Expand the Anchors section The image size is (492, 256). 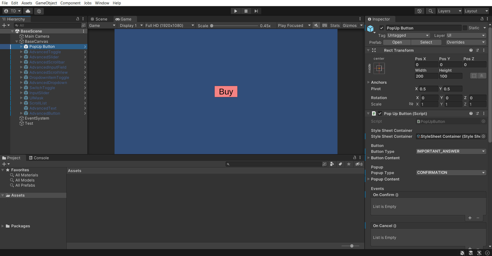pyautogui.click(x=368, y=82)
